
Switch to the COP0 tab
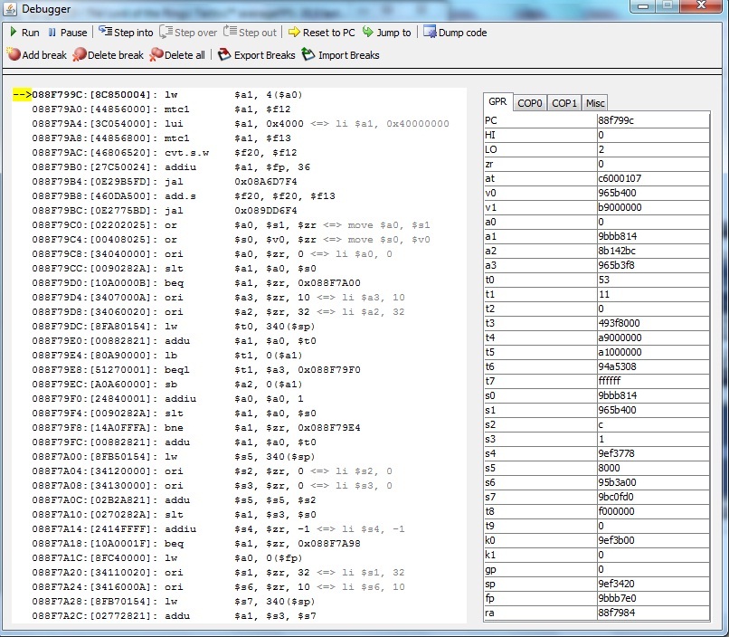530,103
